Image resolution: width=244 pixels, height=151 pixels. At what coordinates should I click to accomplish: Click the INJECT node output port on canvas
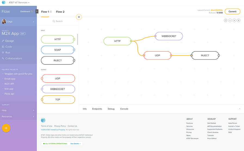(x=219, y=55)
